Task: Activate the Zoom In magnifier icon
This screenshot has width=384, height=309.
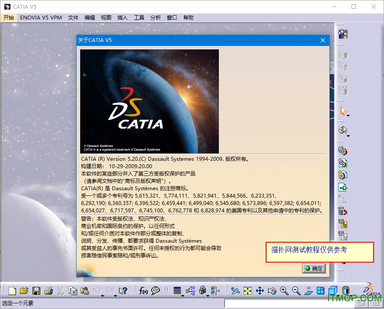Action: 284,291
